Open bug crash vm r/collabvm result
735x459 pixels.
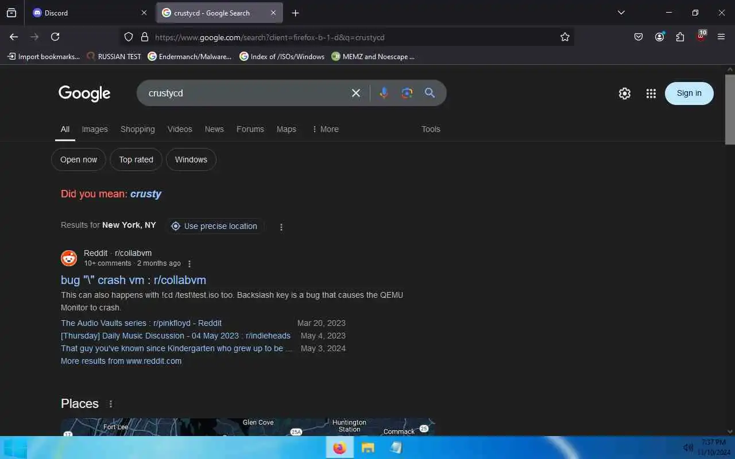(x=133, y=280)
